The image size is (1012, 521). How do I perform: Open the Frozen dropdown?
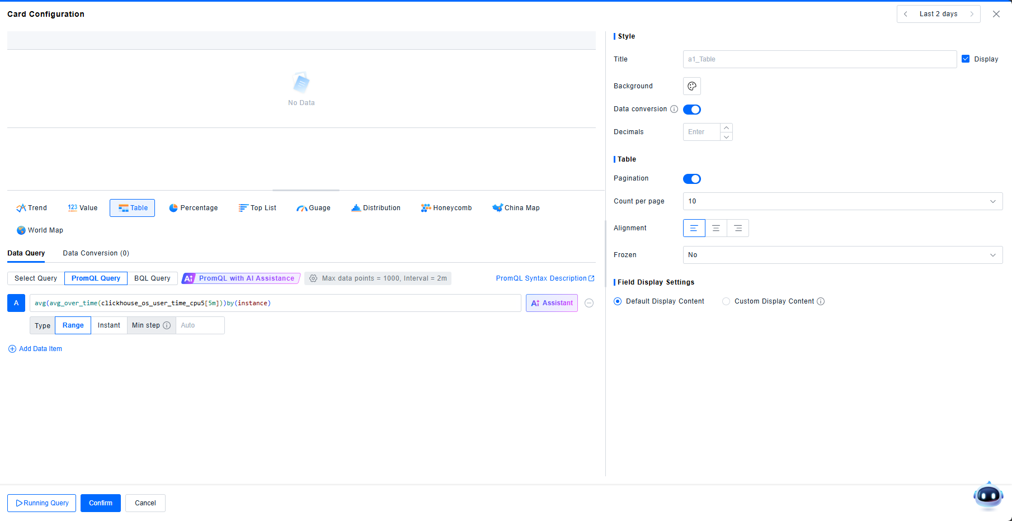pyautogui.click(x=842, y=255)
